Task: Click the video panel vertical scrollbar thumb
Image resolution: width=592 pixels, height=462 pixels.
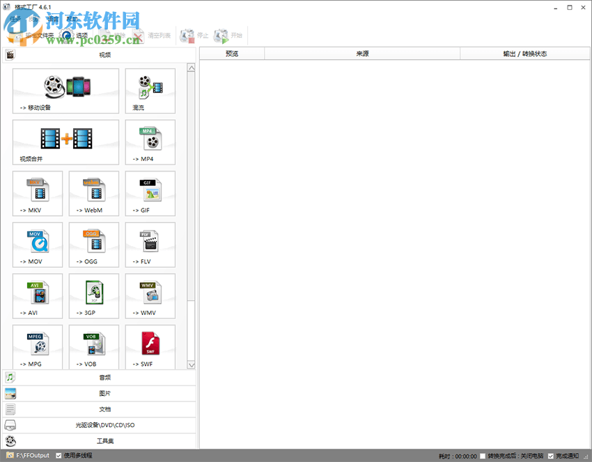Action: 192,187
